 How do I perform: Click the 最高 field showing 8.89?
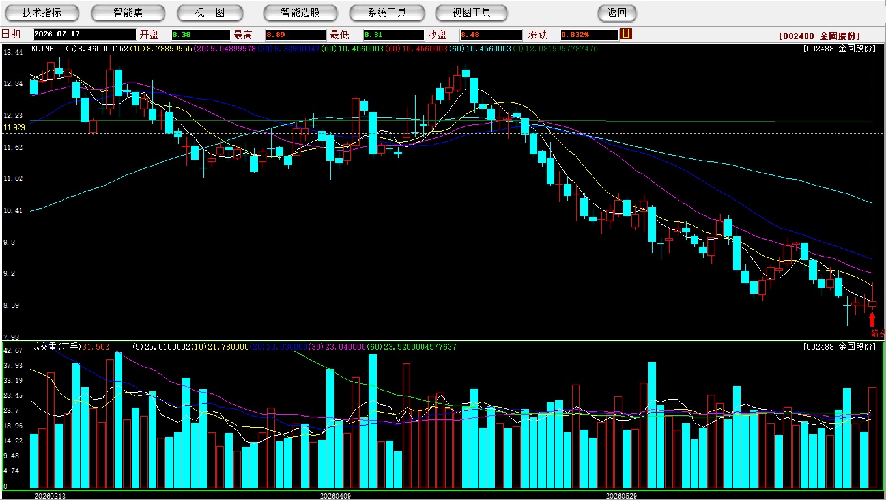[295, 35]
